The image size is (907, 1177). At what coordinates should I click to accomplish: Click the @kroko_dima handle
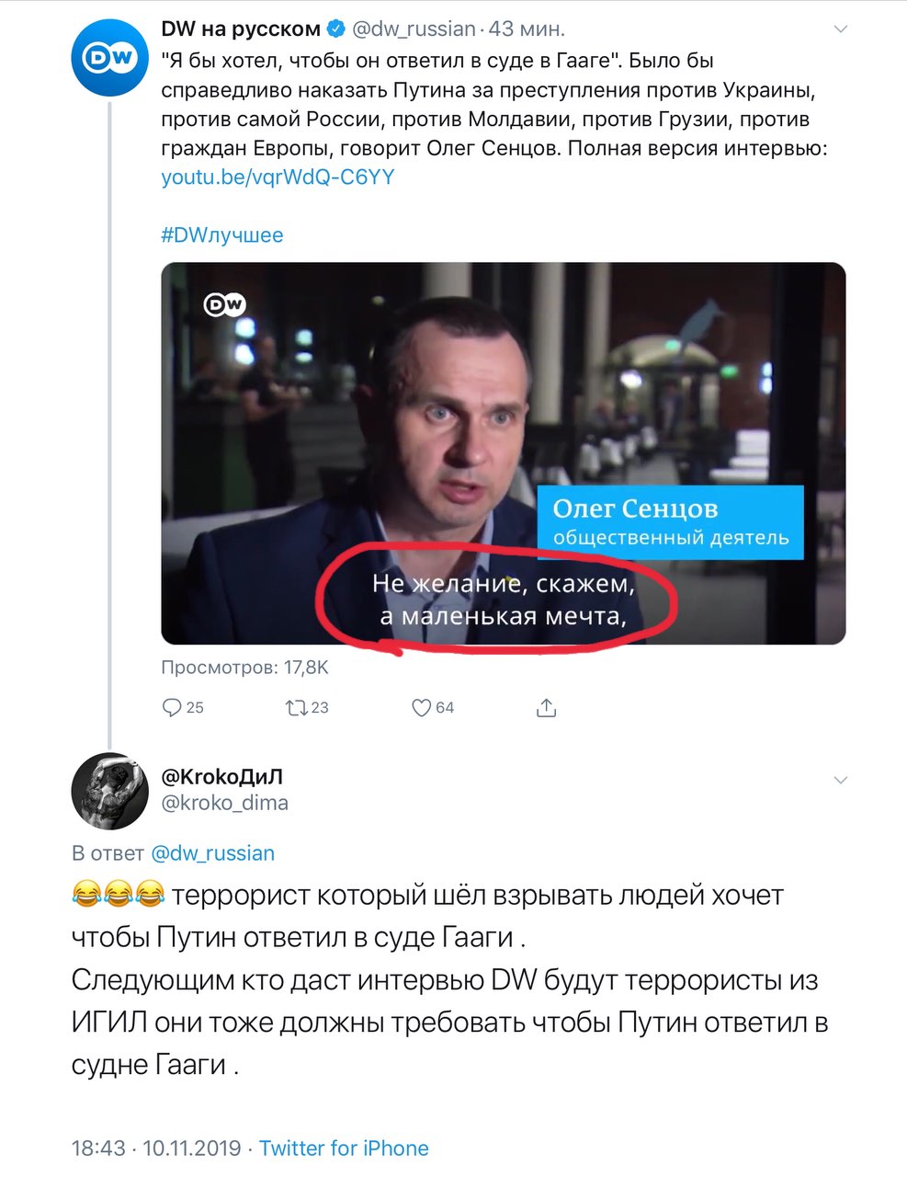coord(225,803)
